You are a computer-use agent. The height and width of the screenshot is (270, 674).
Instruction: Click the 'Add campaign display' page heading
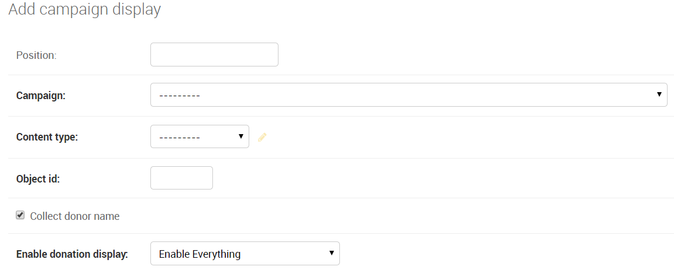tap(85, 9)
